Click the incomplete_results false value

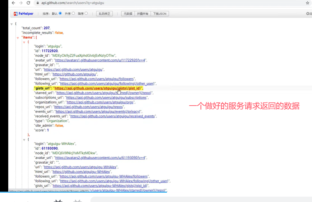59,33
